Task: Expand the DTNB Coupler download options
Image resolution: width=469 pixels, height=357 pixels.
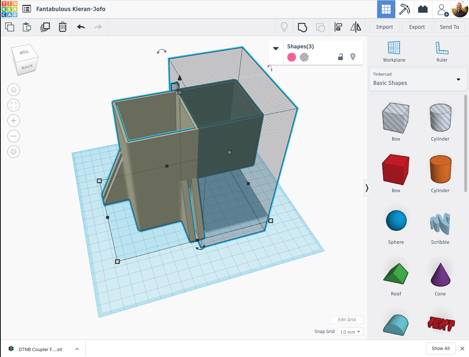Action: pos(77,349)
